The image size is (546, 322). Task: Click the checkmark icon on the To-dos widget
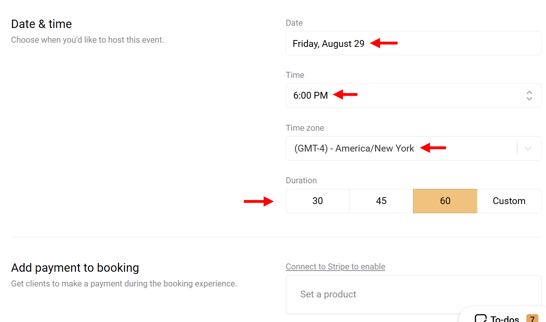click(480, 319)
